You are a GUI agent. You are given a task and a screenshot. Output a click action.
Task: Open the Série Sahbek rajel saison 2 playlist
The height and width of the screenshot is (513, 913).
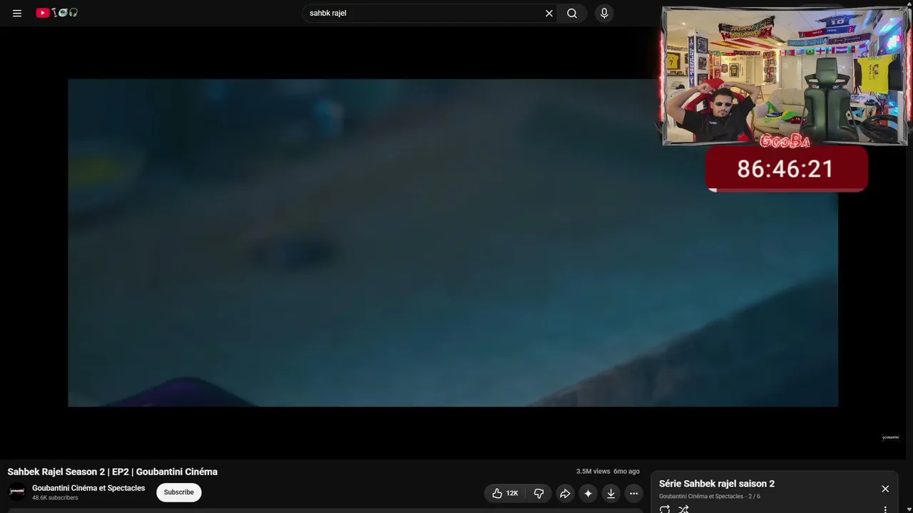(717, 484)
